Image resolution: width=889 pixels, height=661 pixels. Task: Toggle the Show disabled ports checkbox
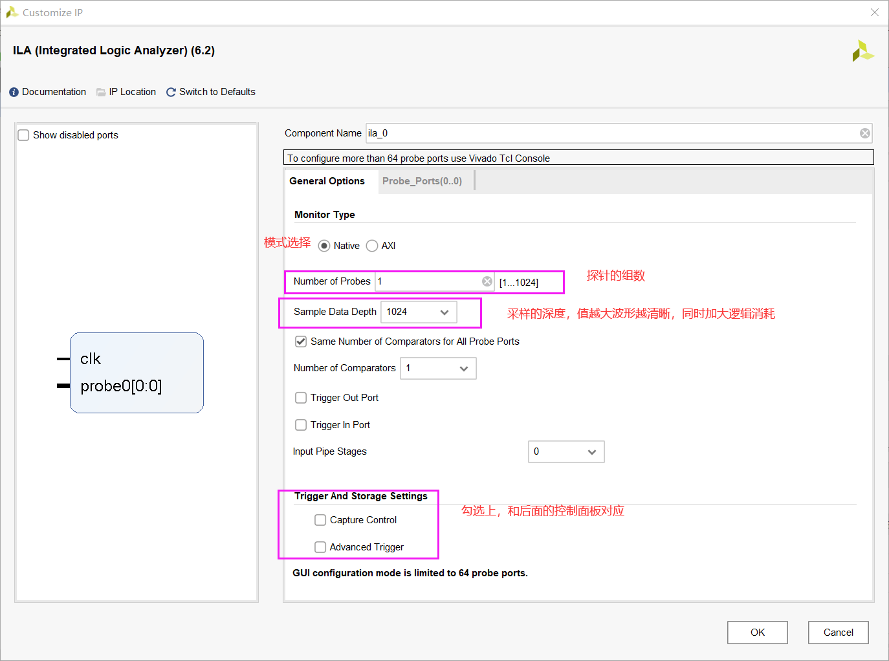[x=23, y=135]
